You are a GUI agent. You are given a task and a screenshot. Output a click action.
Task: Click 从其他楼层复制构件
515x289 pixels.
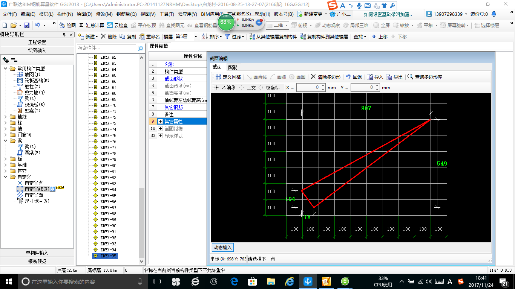click(x=273, y=37)
